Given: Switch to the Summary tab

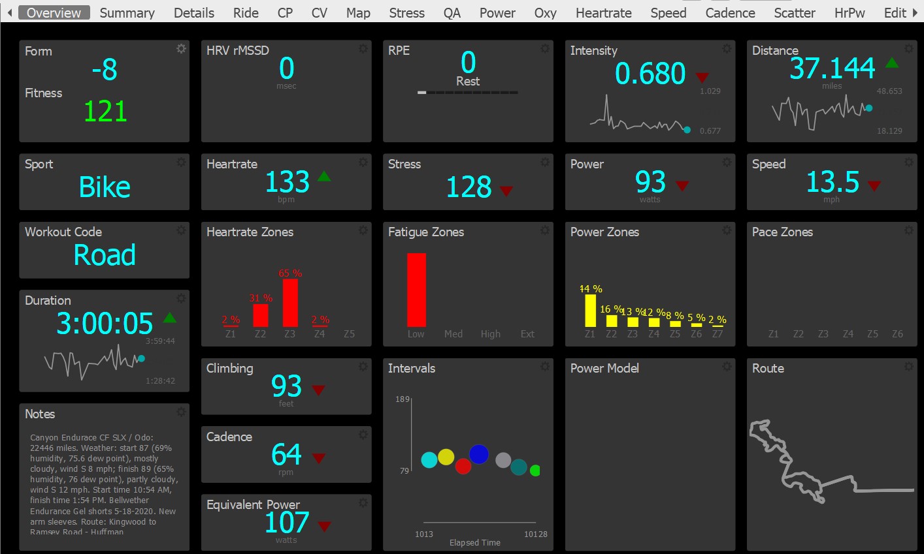Looking at the screenshot, I should (x=127, y=12).
